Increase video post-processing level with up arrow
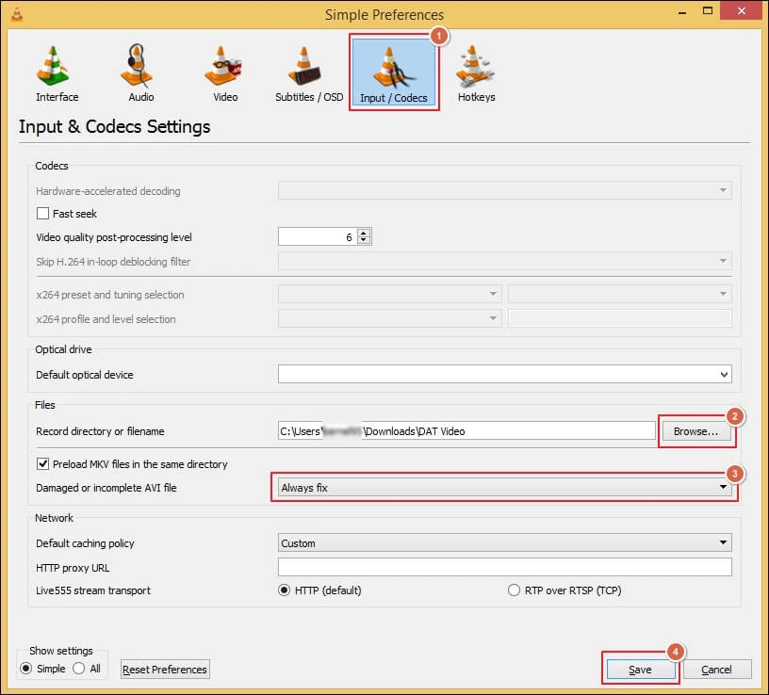769x695 pixels. [x=364, y=233]
